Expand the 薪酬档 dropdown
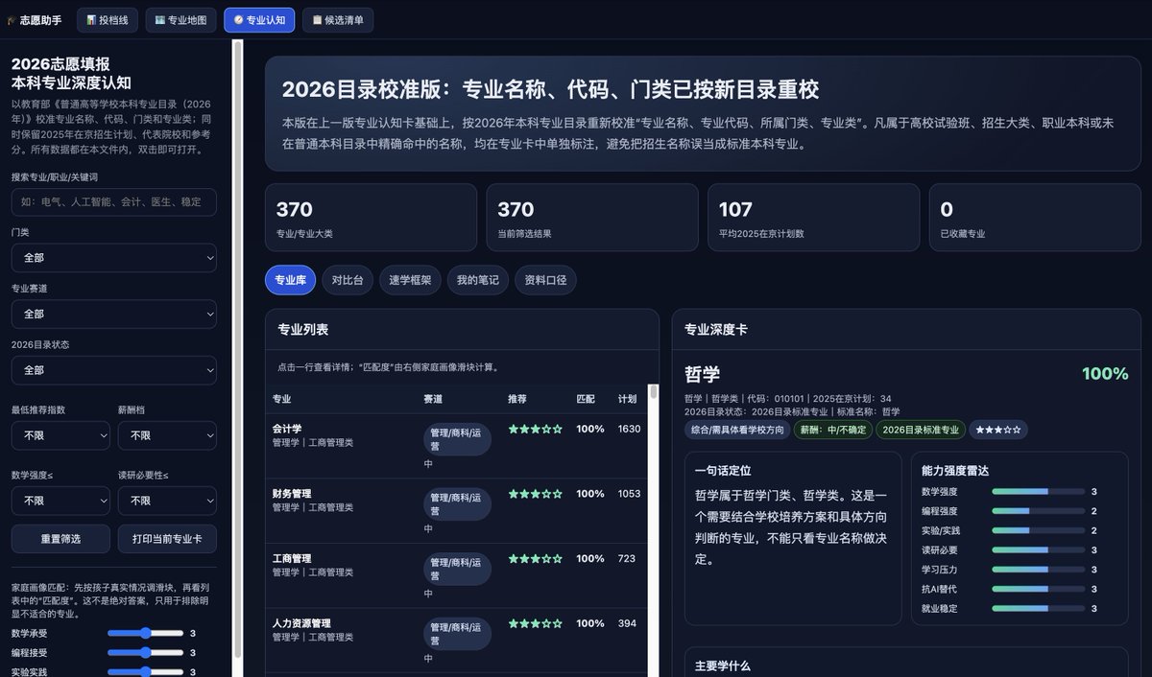 167,435
